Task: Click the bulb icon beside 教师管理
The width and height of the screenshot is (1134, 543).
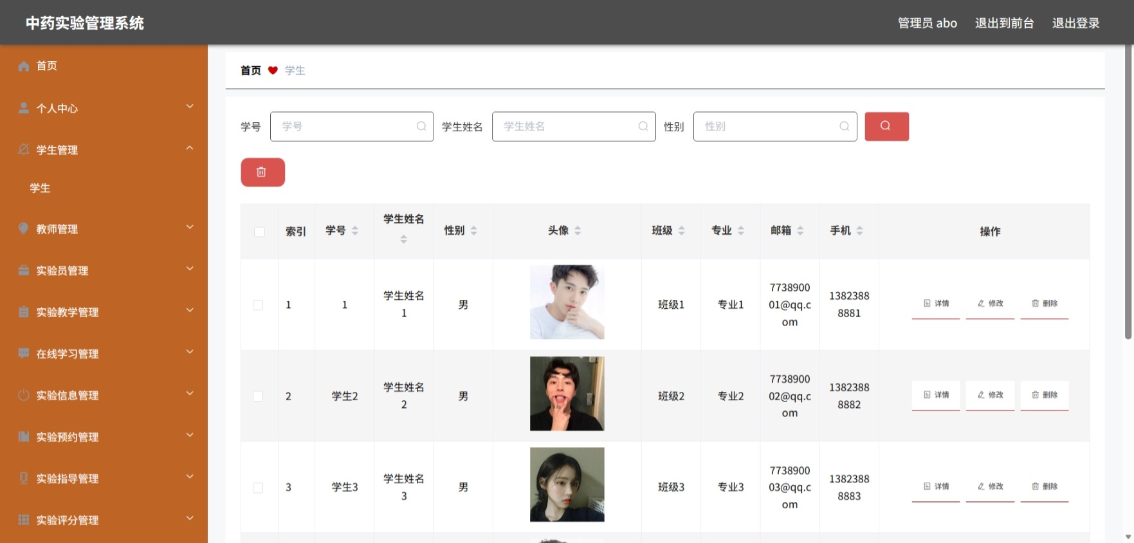Action: (24, 228)
